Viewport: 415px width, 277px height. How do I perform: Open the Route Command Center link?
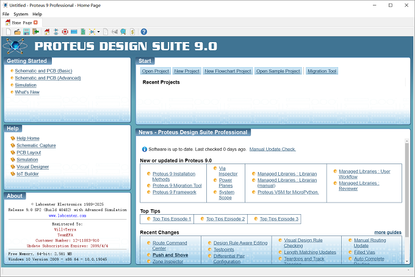click(x=170, y=245)
